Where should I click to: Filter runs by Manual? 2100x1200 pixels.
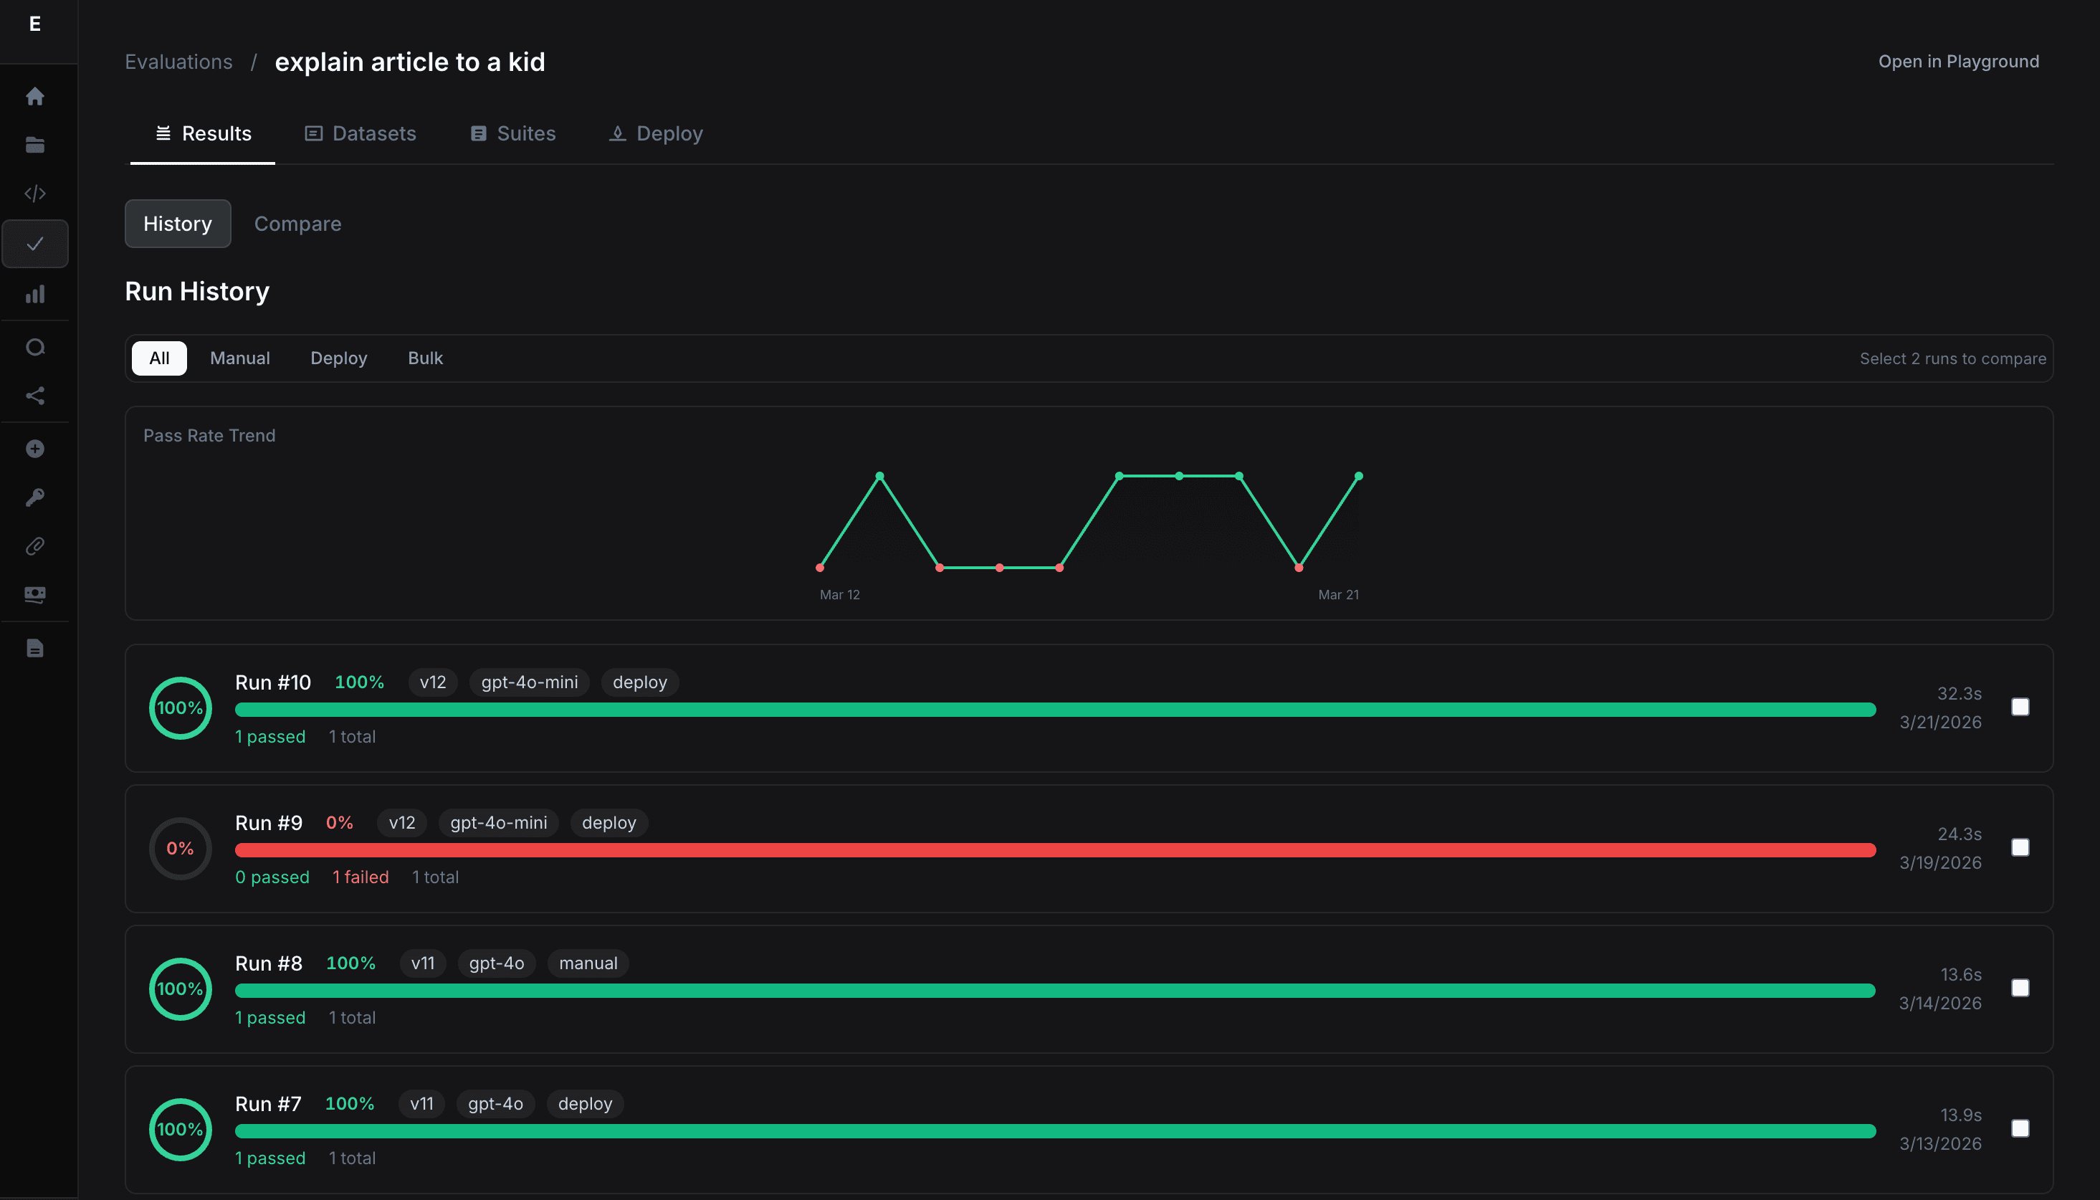point(239,358)
